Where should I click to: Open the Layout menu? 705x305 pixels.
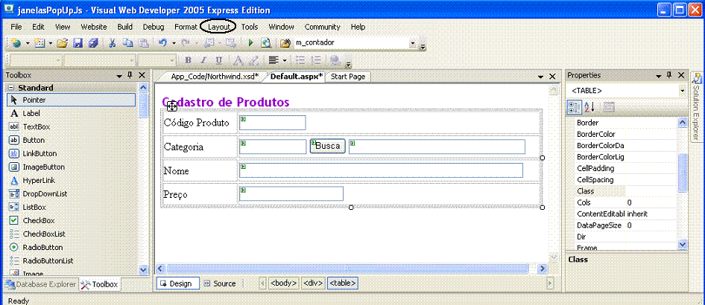pyautogui.click(x=219, y=27)
